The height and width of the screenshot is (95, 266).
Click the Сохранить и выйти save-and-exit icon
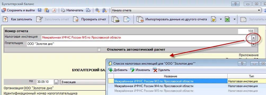click(x=3, y=10)
